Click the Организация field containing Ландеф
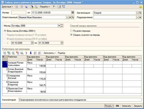144x109 pixels. click(x=115, y=13)
